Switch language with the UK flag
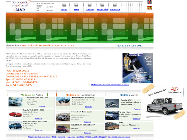 click(x=149, y=2)
